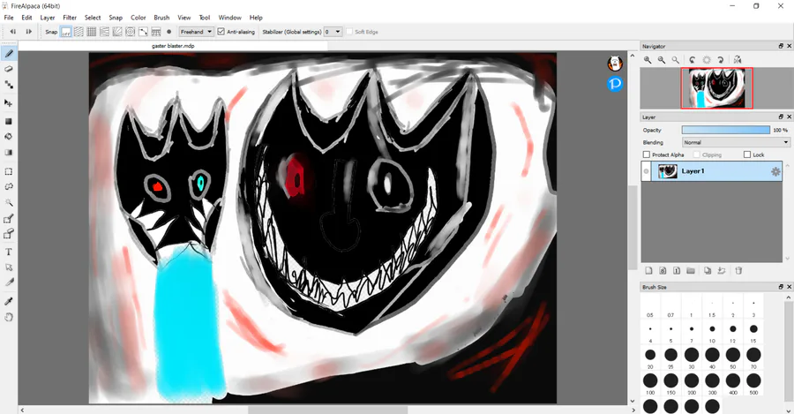
Task: Create a new layer folder
Action: (691, 271)
